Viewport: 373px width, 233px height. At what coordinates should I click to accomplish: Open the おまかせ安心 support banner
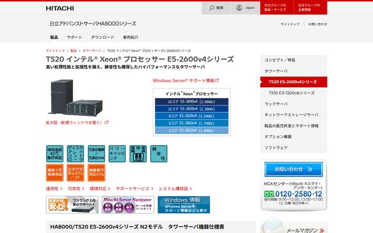click(72, 204)
